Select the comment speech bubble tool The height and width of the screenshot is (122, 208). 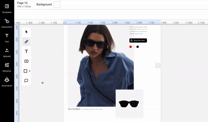pyautogui.click(x=26, y=81)
